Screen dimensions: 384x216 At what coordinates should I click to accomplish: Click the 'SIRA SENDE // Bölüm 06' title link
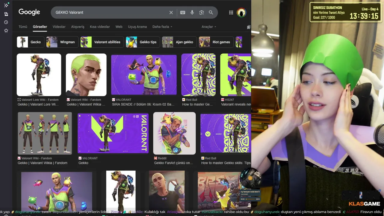(x=143, y=104)
